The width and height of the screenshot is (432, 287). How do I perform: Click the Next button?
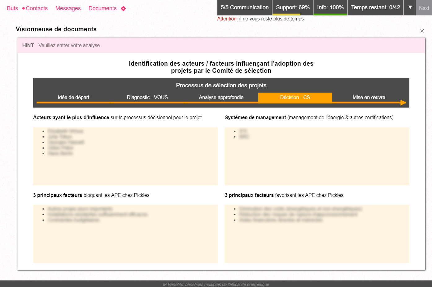coord(424,8)
